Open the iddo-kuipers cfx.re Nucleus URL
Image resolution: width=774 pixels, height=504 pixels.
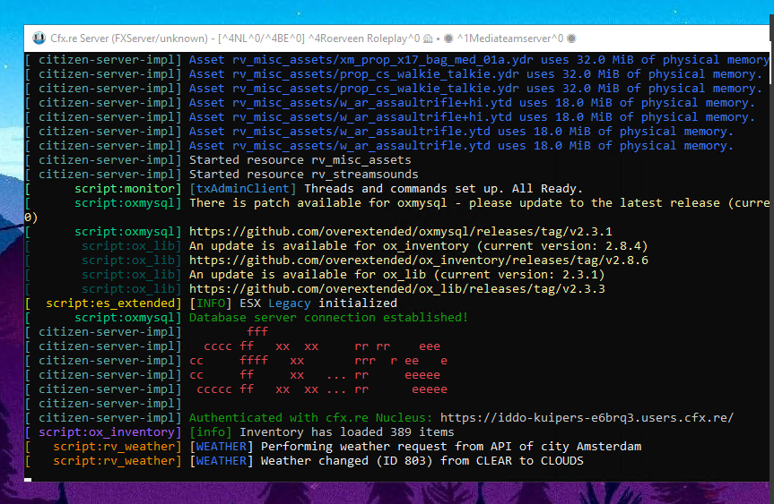pos(587,418)
